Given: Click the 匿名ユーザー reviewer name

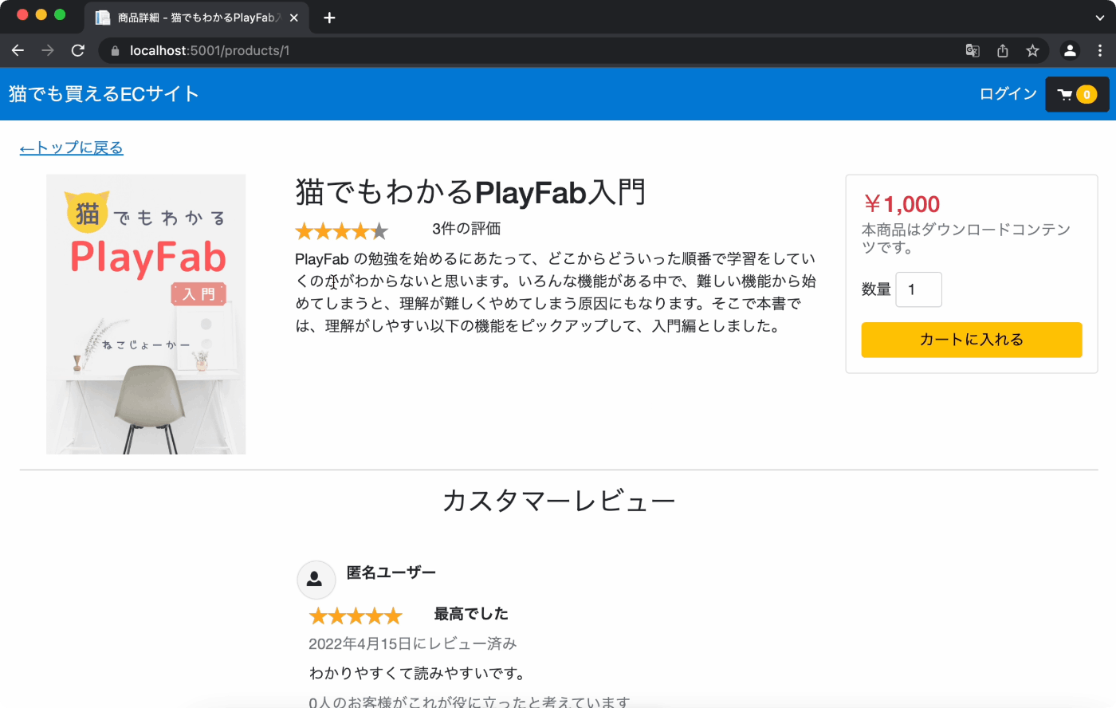Looking at the screenshot, I should click(x=391, y=572).
